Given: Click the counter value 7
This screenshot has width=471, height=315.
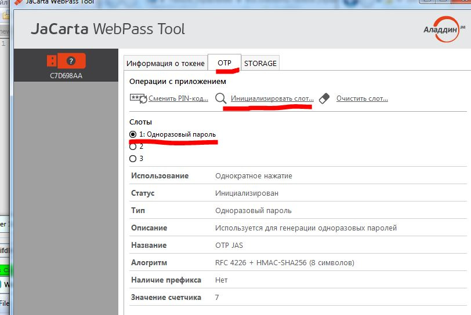Looking at the screenshot, I should [x=217, y=297].
